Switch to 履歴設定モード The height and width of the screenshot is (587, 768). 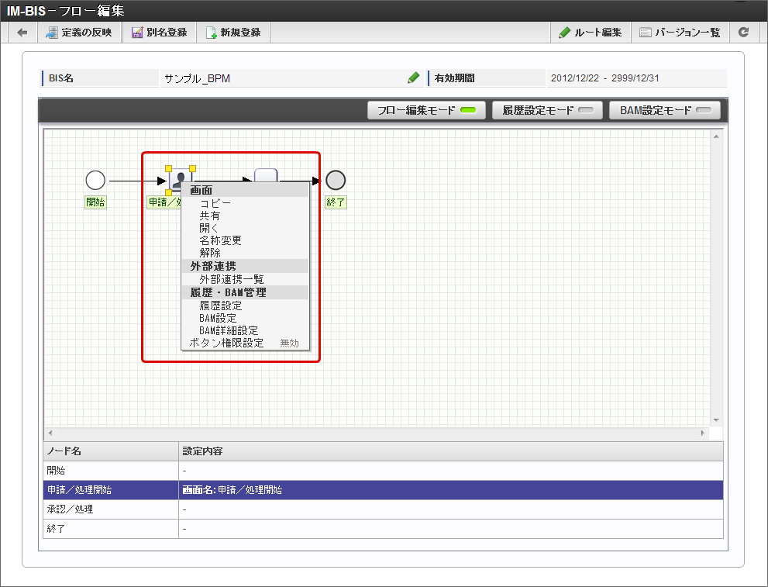548,110
